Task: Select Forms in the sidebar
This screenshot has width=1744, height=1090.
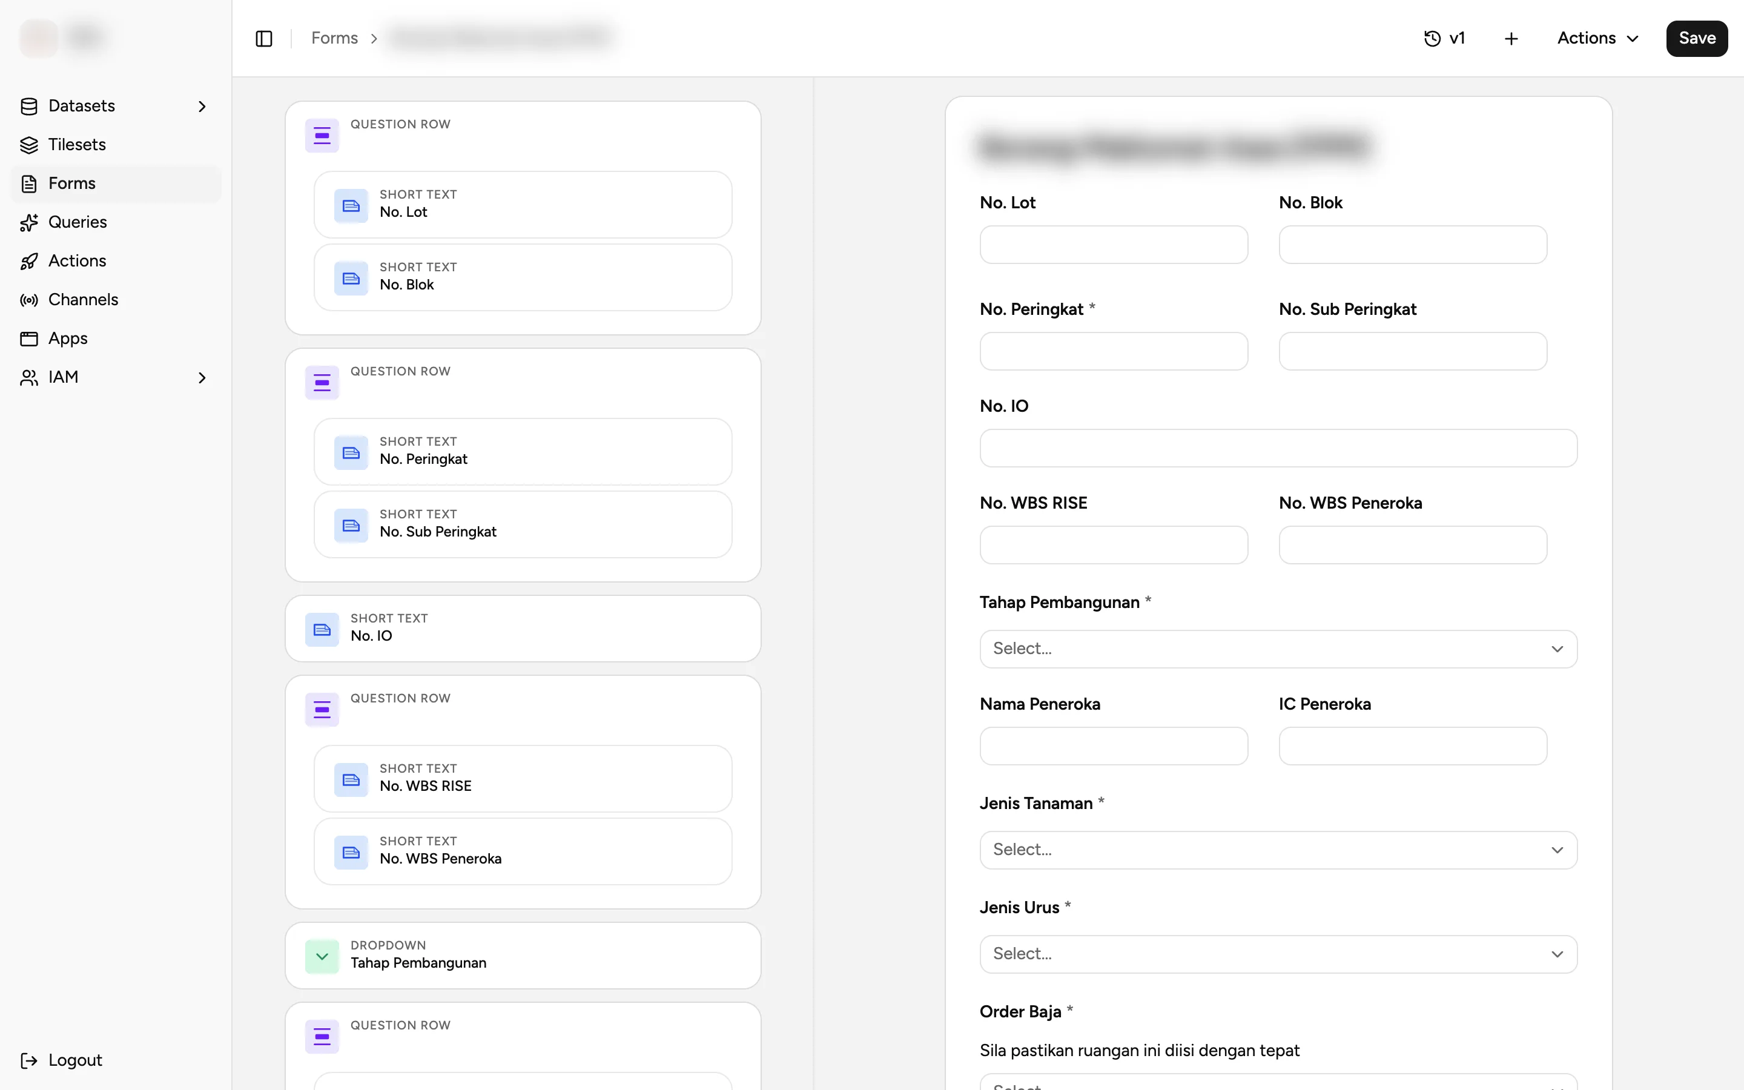Action: (x=115, y=184)
